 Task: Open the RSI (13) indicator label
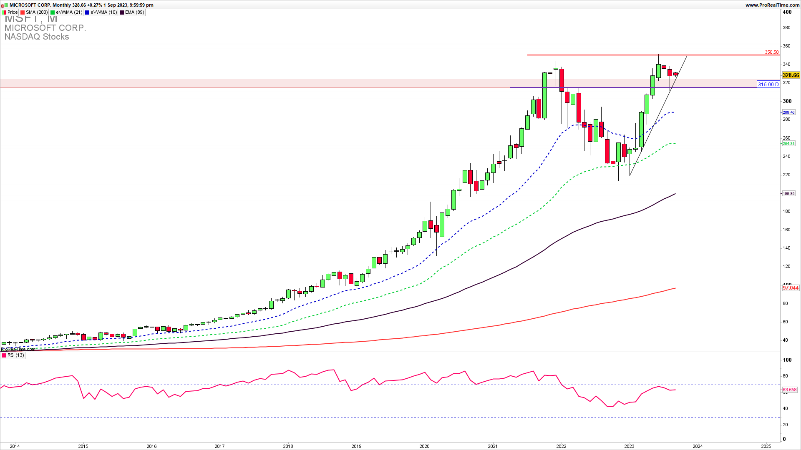click(x=13, y=355)
